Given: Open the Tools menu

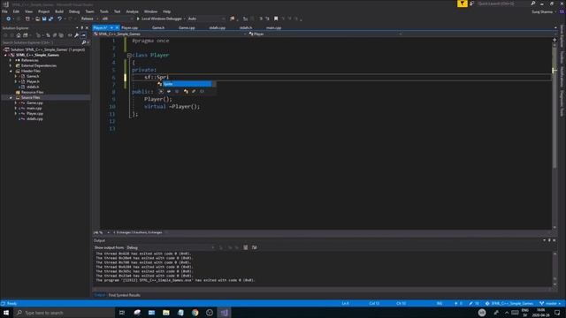Looking at the screenshot, I should pyautogui.click(x=104, y=11).
